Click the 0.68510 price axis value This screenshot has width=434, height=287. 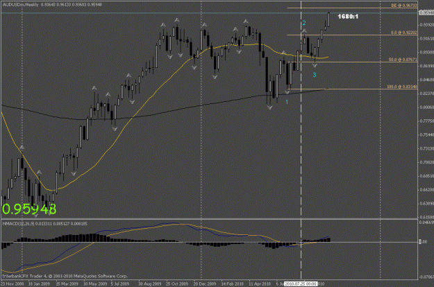(426, 176)
